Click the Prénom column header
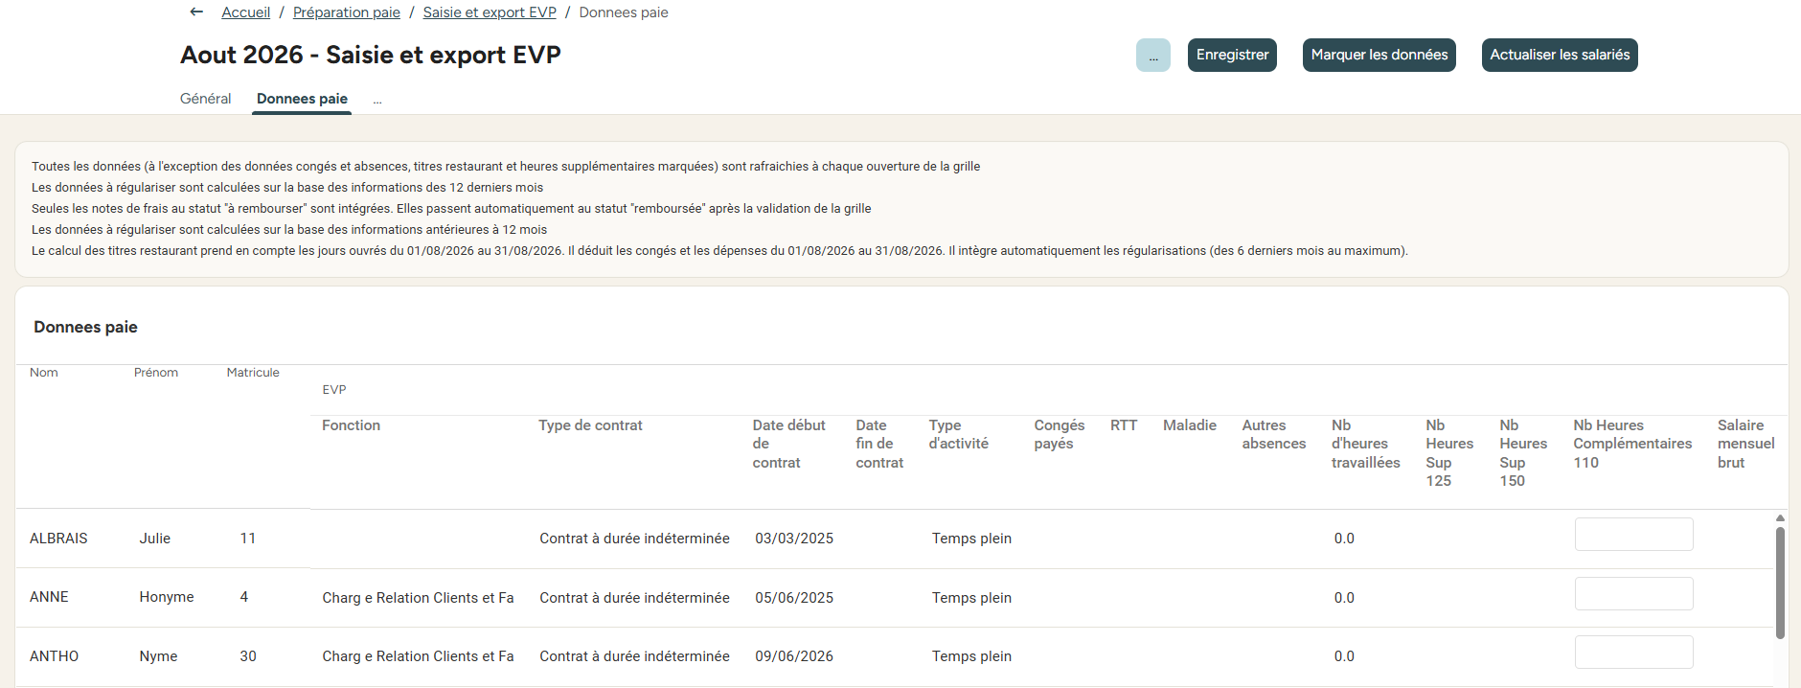 (x=156, y=373)
